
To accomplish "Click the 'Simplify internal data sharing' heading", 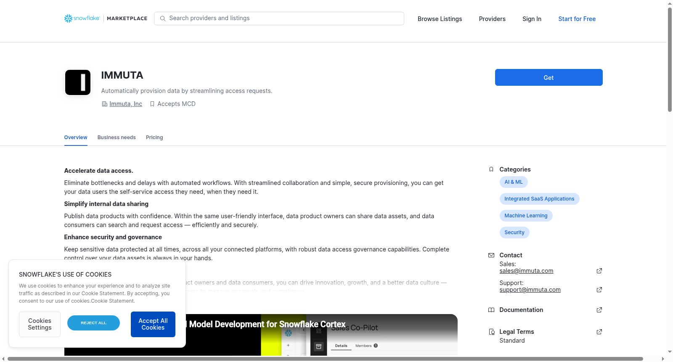I will 106,204.
